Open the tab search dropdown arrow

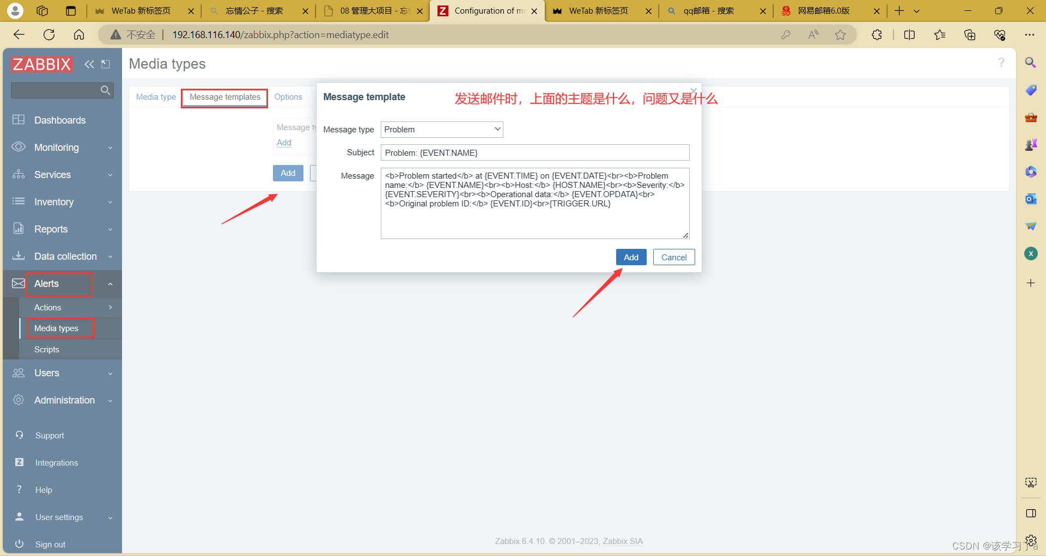pos(917,11)
